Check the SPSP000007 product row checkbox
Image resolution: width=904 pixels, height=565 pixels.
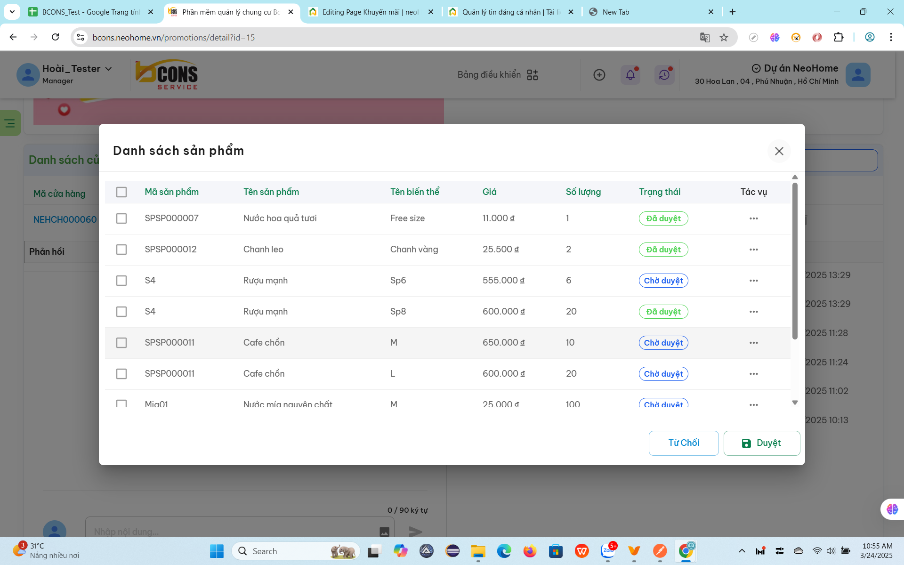pos(121,218)
